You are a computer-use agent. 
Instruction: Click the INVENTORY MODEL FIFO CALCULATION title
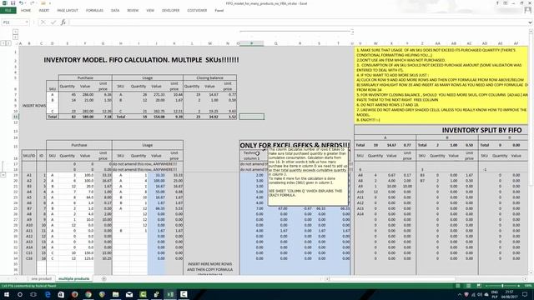tap(141, 60)
